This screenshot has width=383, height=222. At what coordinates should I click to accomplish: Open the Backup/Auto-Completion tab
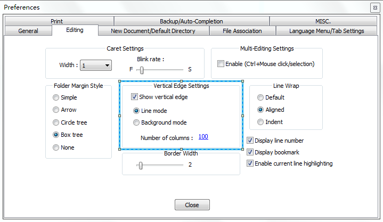191,21
